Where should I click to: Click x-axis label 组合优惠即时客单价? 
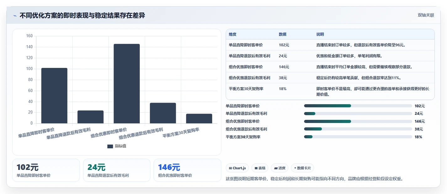coord(109,133)
